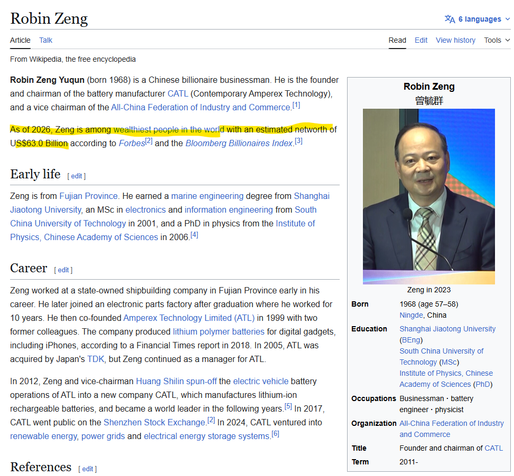Open Shanghai Jiaotong University infobox link
The image size is (514, 476).
(447, 329)
